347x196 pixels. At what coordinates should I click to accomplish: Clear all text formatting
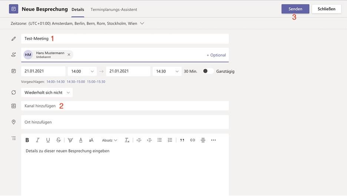(127, 140)
